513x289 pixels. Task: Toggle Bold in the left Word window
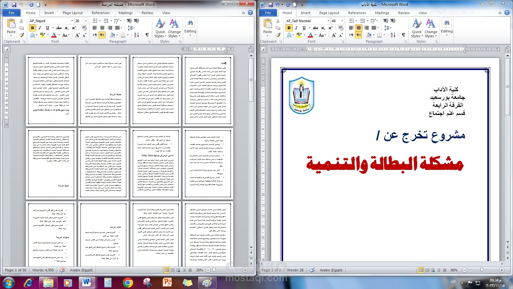(32, 28)
